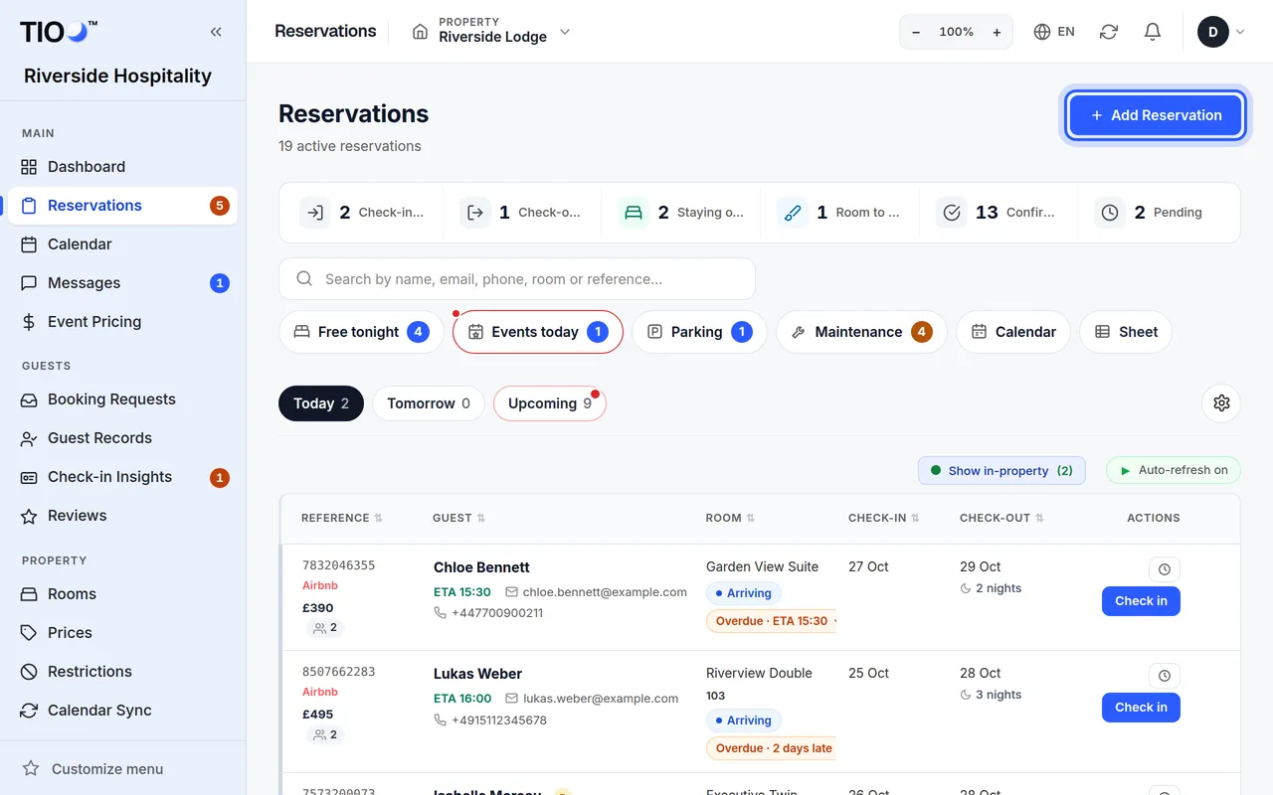Select the Room to clean stat card
The height and width of the screenshot is (795, 1273).
(839, 213)
